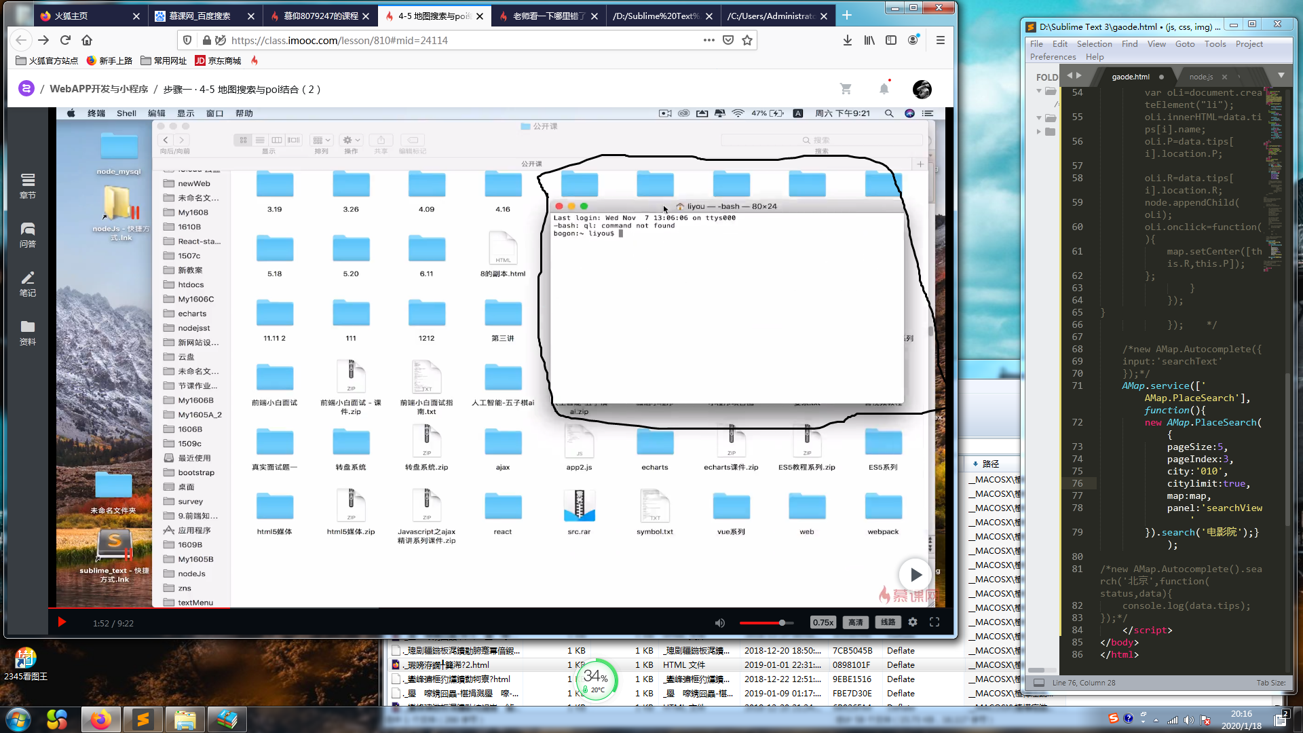
Task: Open 京东商城 bookmark
Action: pos(218,60)
